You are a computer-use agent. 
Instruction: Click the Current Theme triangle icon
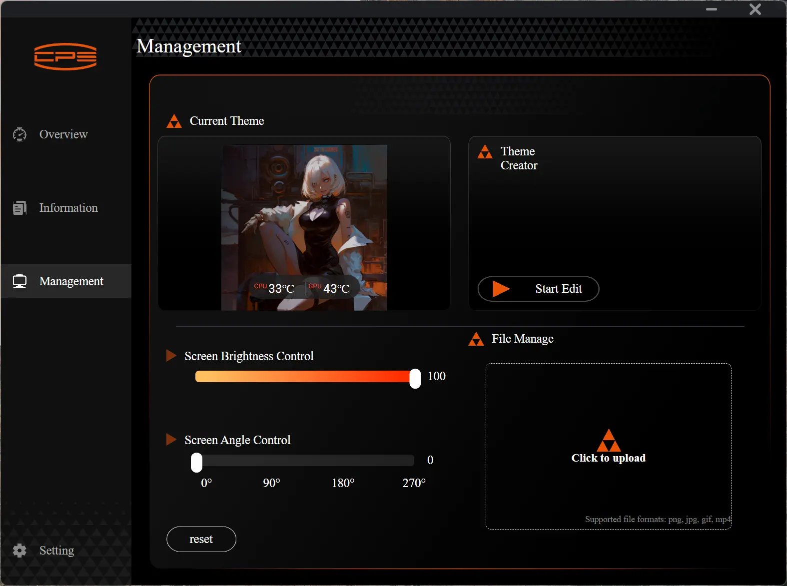tap(174, 121)
